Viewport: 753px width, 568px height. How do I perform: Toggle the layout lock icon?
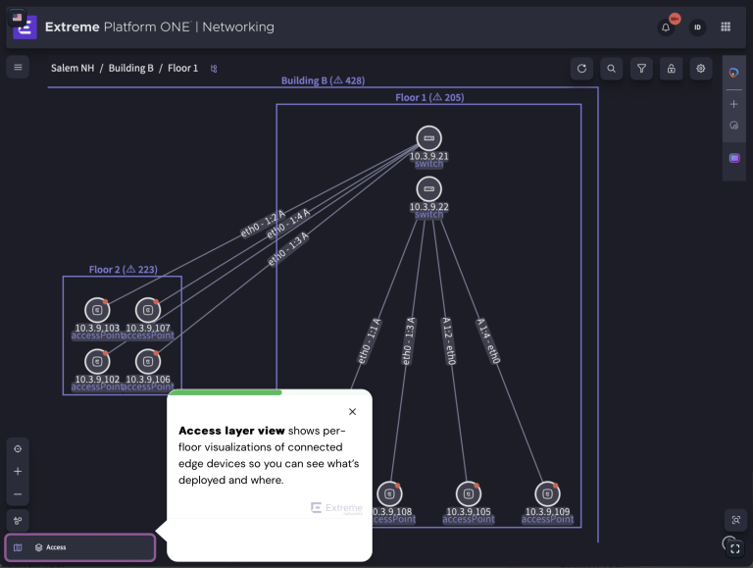coord(671,69)
